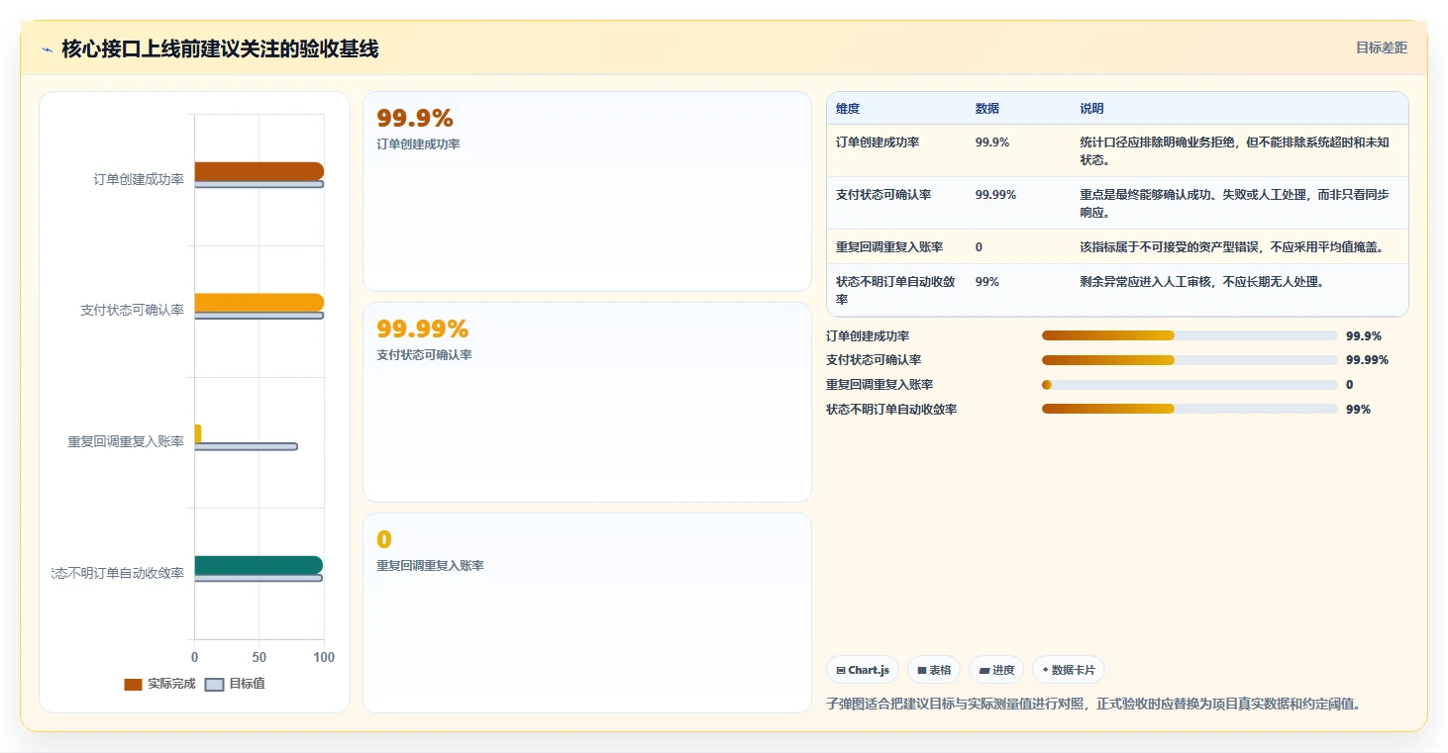This screenshot has height=753, width=1448.
Task: Click the 数据卡片 chip
Action: coord(1069,670)
